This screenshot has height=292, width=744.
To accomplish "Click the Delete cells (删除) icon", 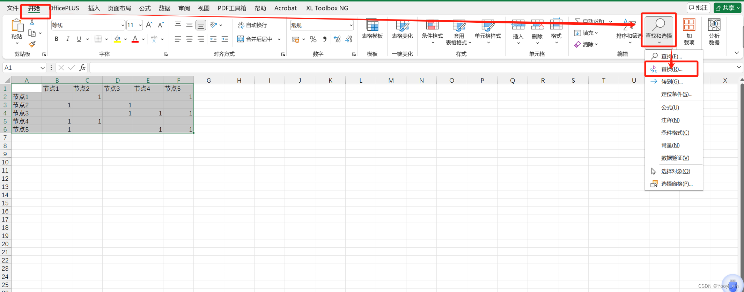I will coord(537,25).
